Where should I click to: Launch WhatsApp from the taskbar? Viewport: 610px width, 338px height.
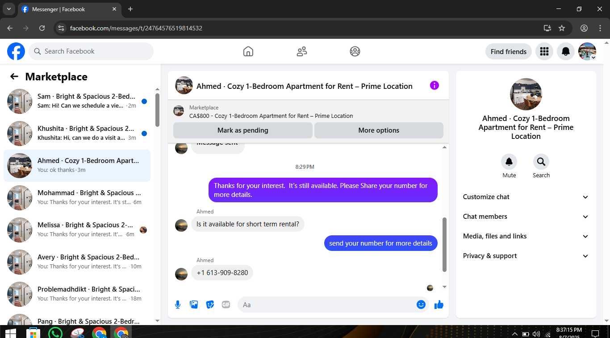pos(55,333)
